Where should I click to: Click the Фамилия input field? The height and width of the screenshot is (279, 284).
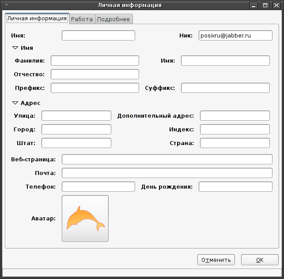pyautogui.click(x=95, y=60)
